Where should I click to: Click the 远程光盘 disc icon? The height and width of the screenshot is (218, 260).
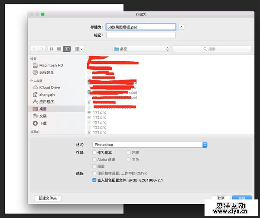pyautogui.click(x=35, y=73)
